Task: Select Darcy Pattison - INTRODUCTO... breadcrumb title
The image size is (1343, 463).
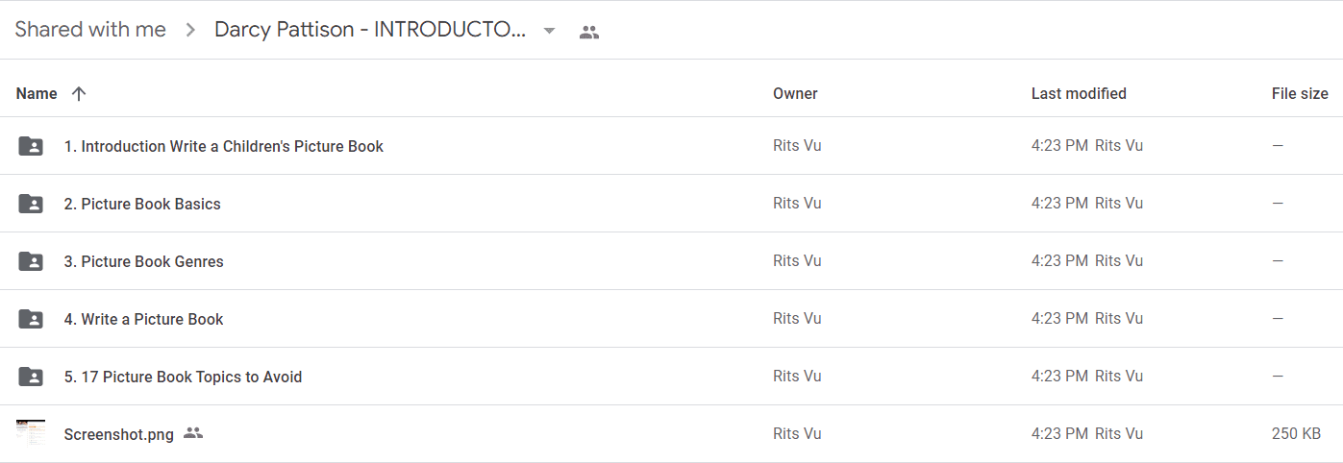Action: pyautogui.click(x=370, y=30)
